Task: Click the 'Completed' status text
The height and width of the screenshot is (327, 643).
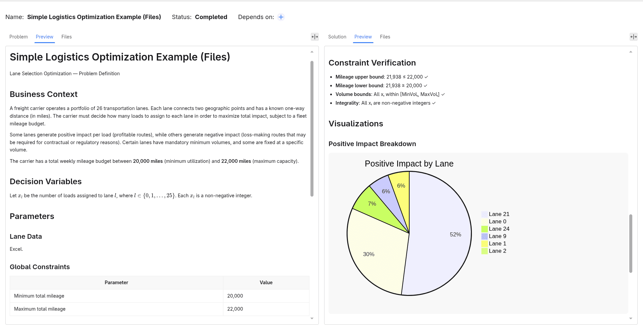Action: click(x=211, y=17)
